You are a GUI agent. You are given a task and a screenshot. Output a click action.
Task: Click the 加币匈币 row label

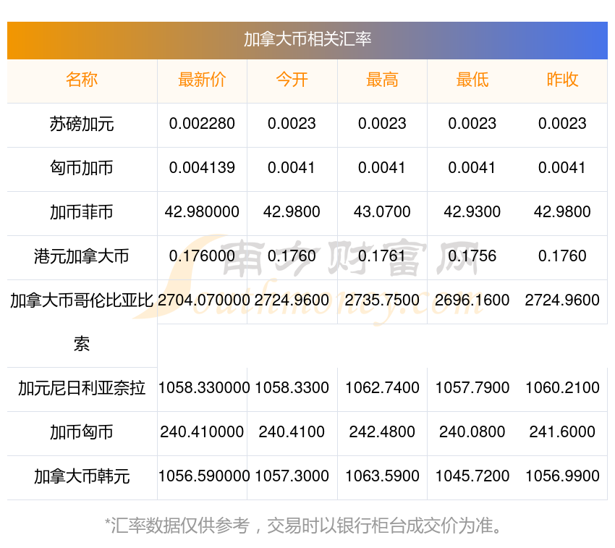click(82, 432)
